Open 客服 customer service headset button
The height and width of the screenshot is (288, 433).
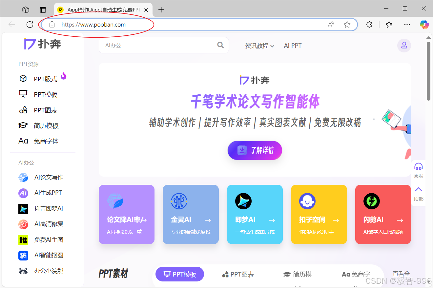coord(419,170)
